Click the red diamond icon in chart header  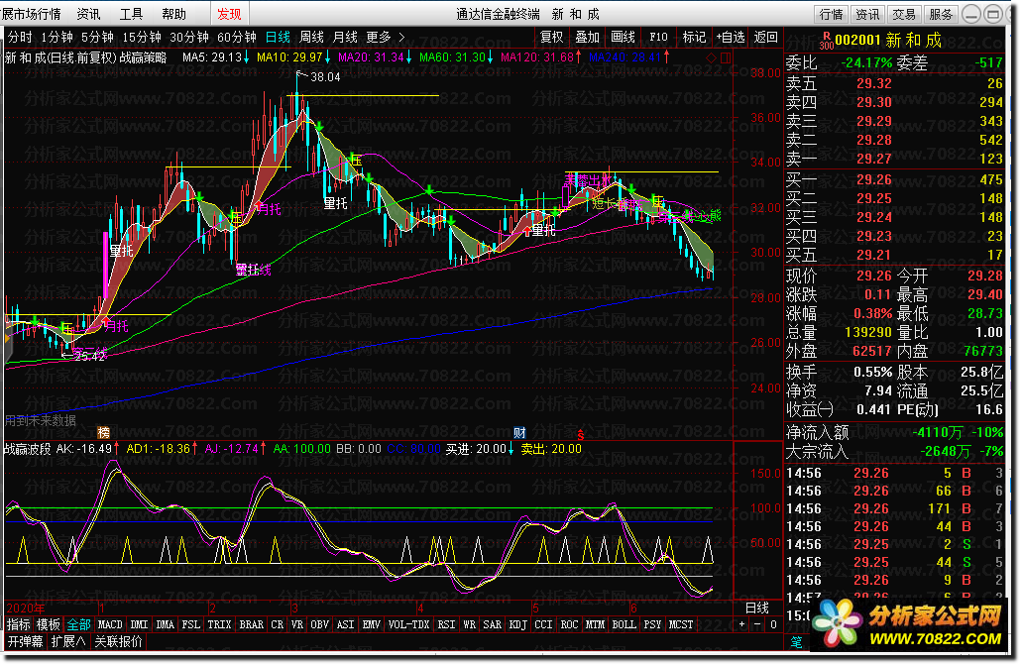click(x=711, y=57)
